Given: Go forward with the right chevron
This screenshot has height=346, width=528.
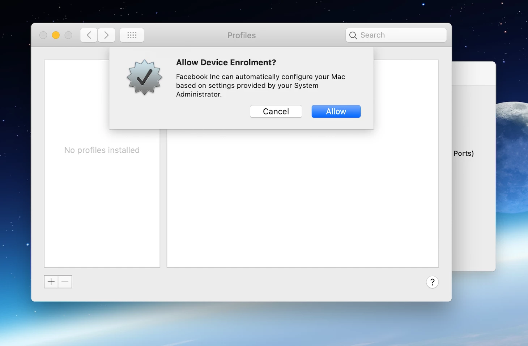Looking at the screenshot, I should click(x=106, y=35).
